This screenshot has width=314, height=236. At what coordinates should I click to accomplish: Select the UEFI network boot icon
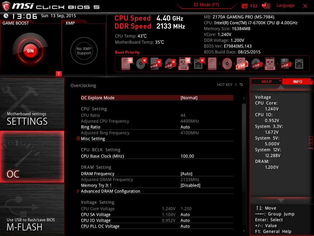pos(199,64)
